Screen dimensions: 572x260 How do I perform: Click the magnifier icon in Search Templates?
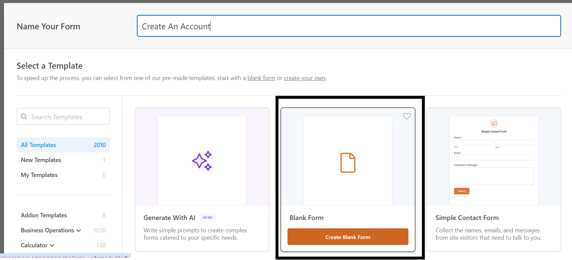(24, 117)
